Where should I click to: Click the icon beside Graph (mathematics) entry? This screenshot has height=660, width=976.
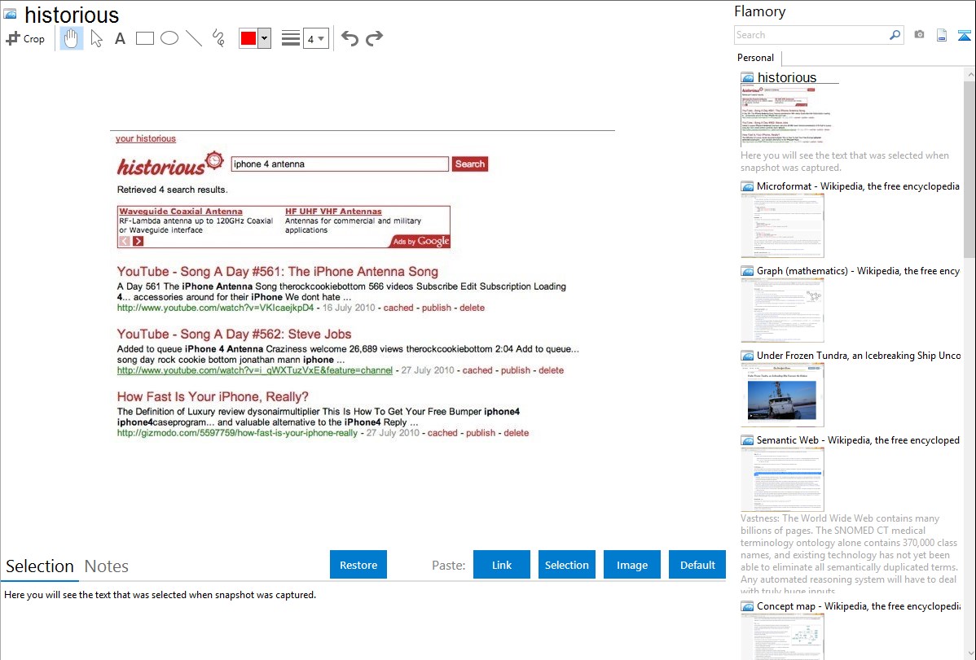pos(747,271)
